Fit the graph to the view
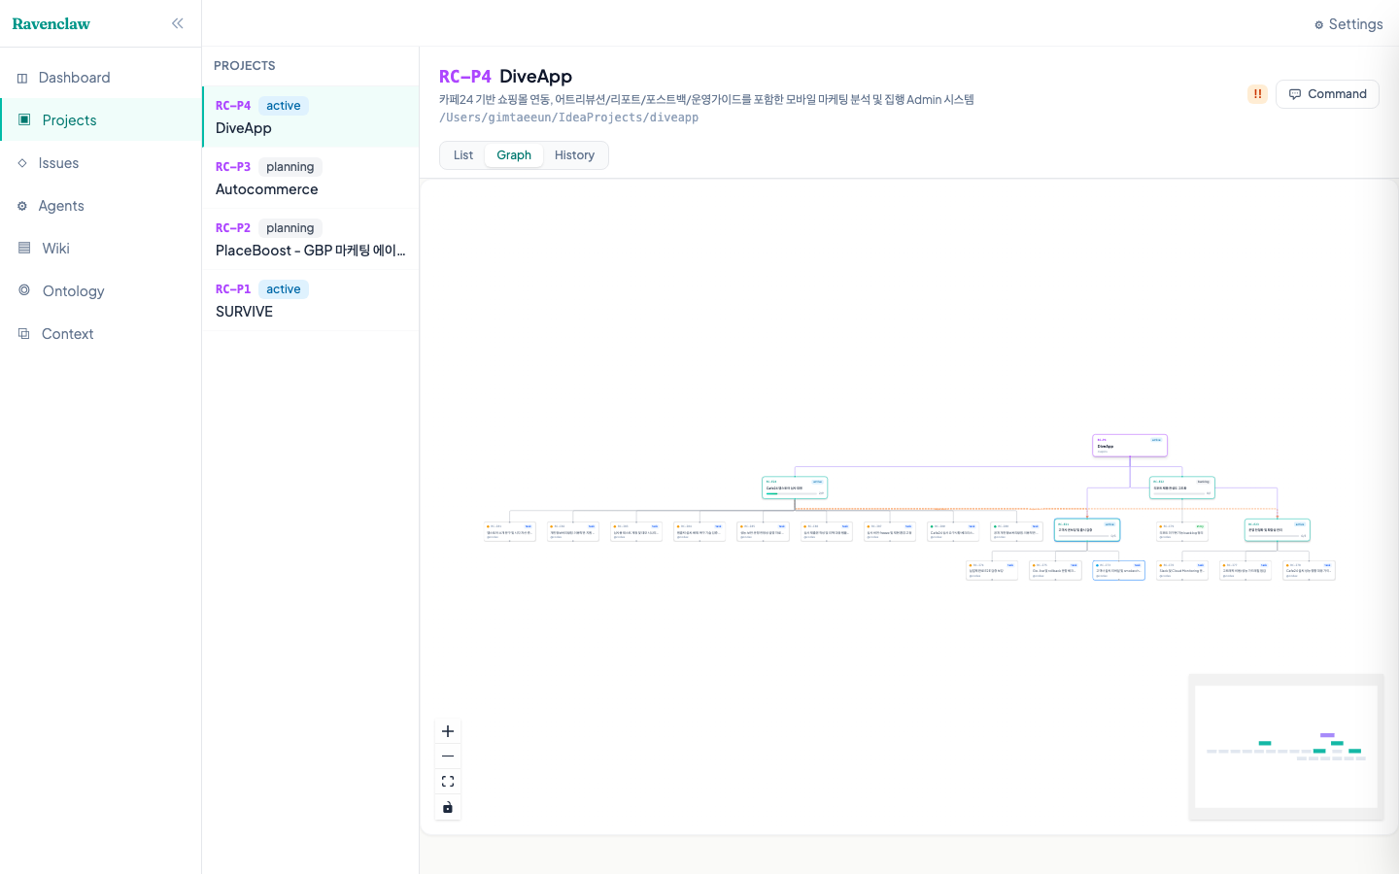 click(x=448, y=781)
